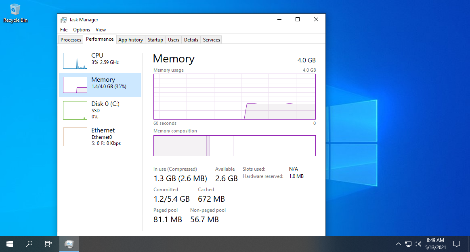The height and width of the screenshot is (252, 470).
Task: Click the Ethernet label in sidebar
Action: [x=103, y=130]
